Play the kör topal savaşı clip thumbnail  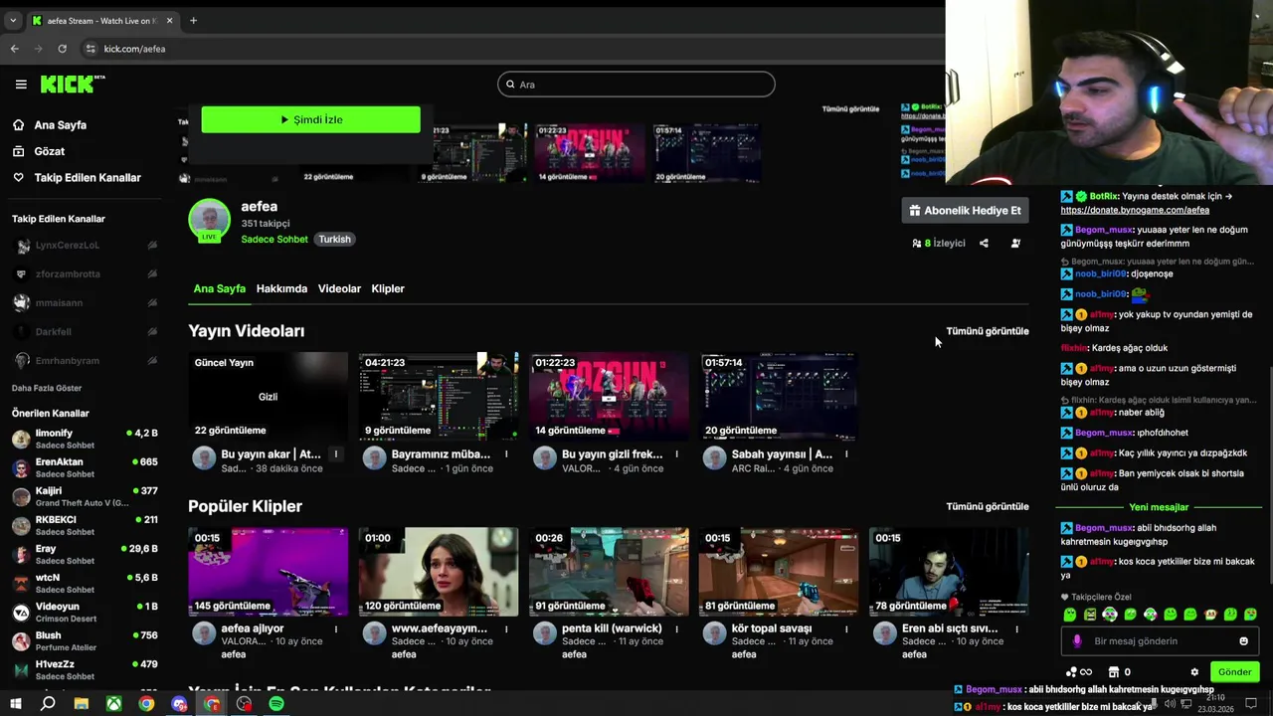click(x=779, y=572)
